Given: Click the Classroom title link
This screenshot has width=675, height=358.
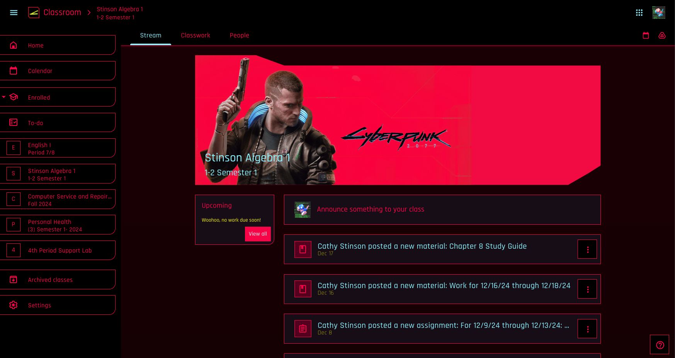Looking at the screenshot, I should pyautogui.click(x=62, y=12).
